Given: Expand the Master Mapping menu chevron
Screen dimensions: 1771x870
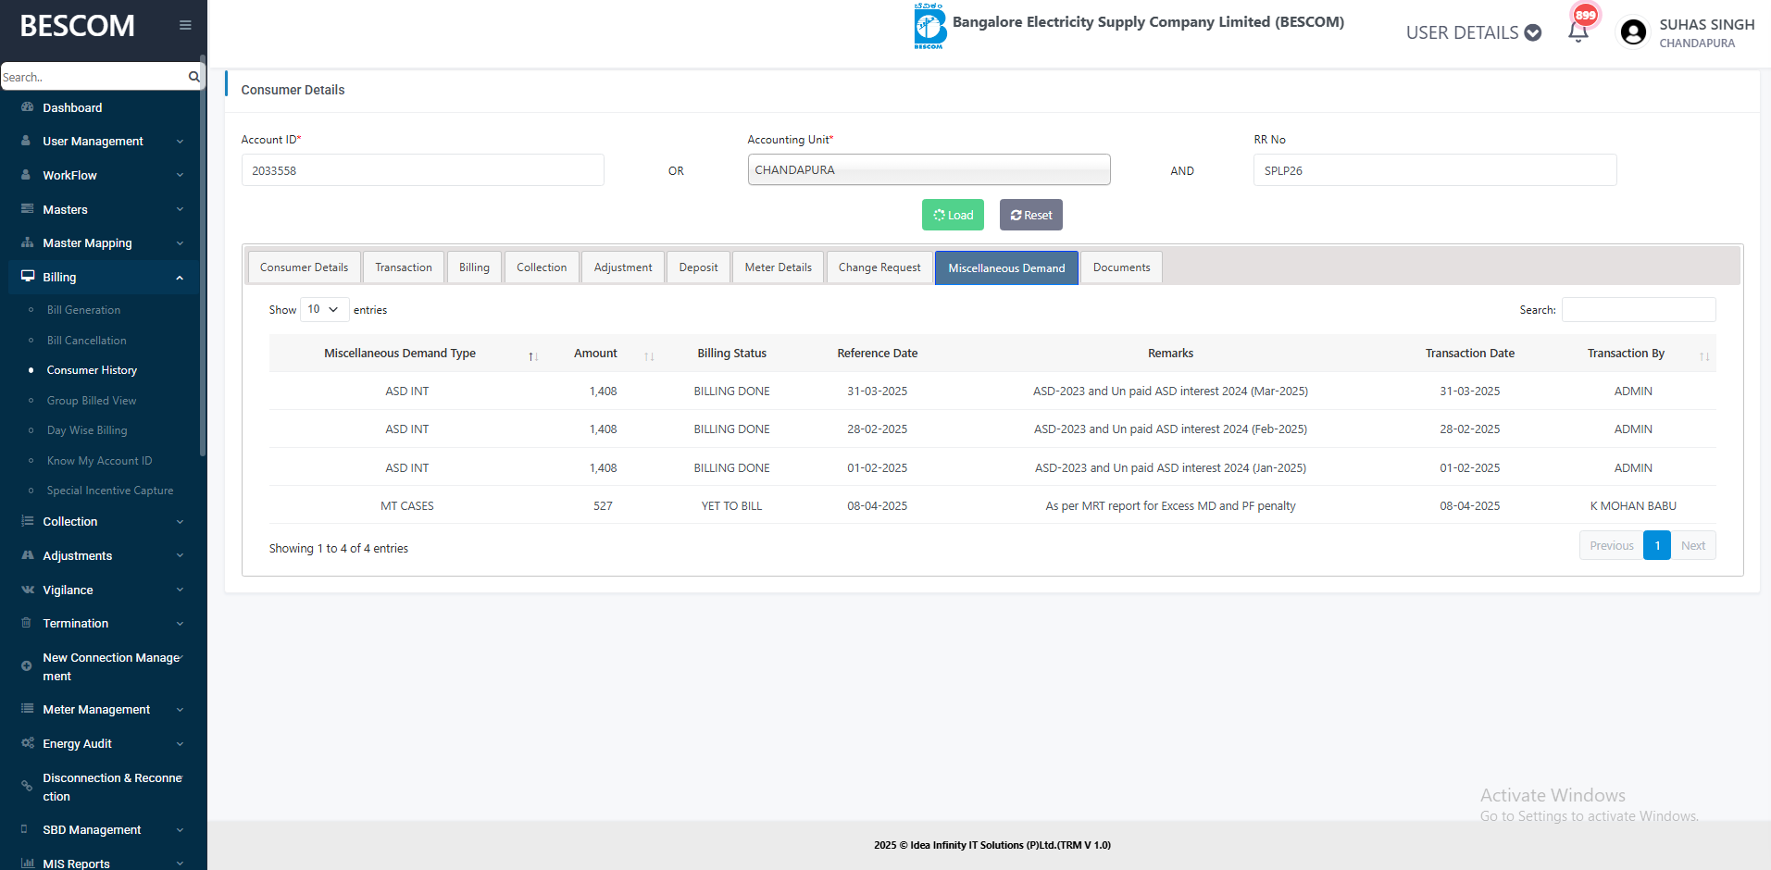Looking at the screenshot, I should pos(180,243).
